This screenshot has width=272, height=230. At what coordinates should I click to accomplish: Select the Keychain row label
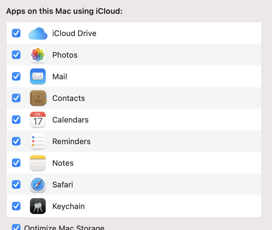68,206
